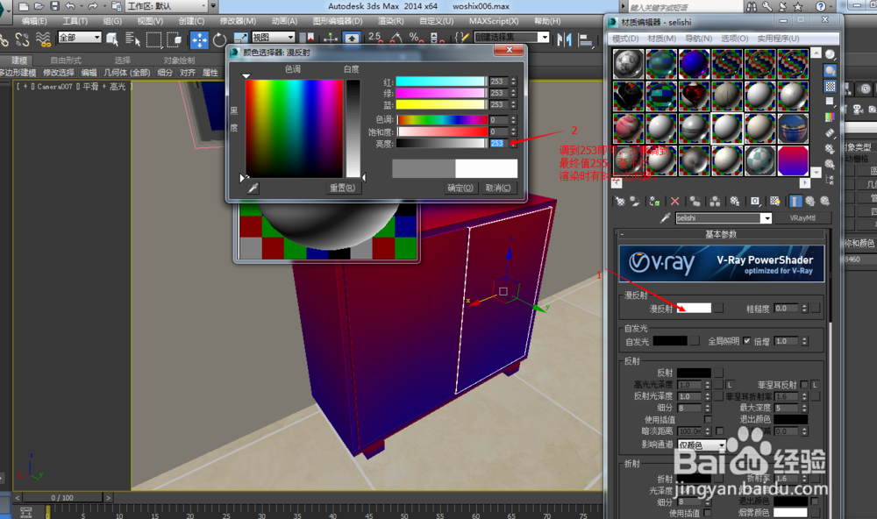
Task: Click the 漫反射 map slot button
Action: pyautogui.click(x=719, y=309)
